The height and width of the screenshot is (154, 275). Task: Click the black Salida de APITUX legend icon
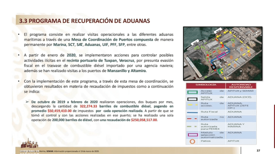[x=193, y=98]
